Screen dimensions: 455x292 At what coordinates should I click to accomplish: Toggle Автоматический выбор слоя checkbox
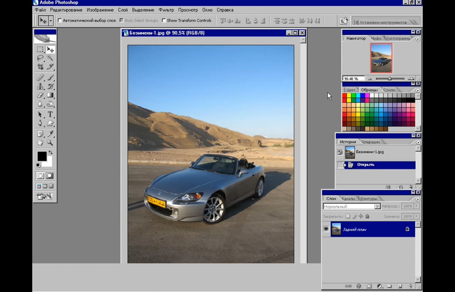click(x=60, y=20)
